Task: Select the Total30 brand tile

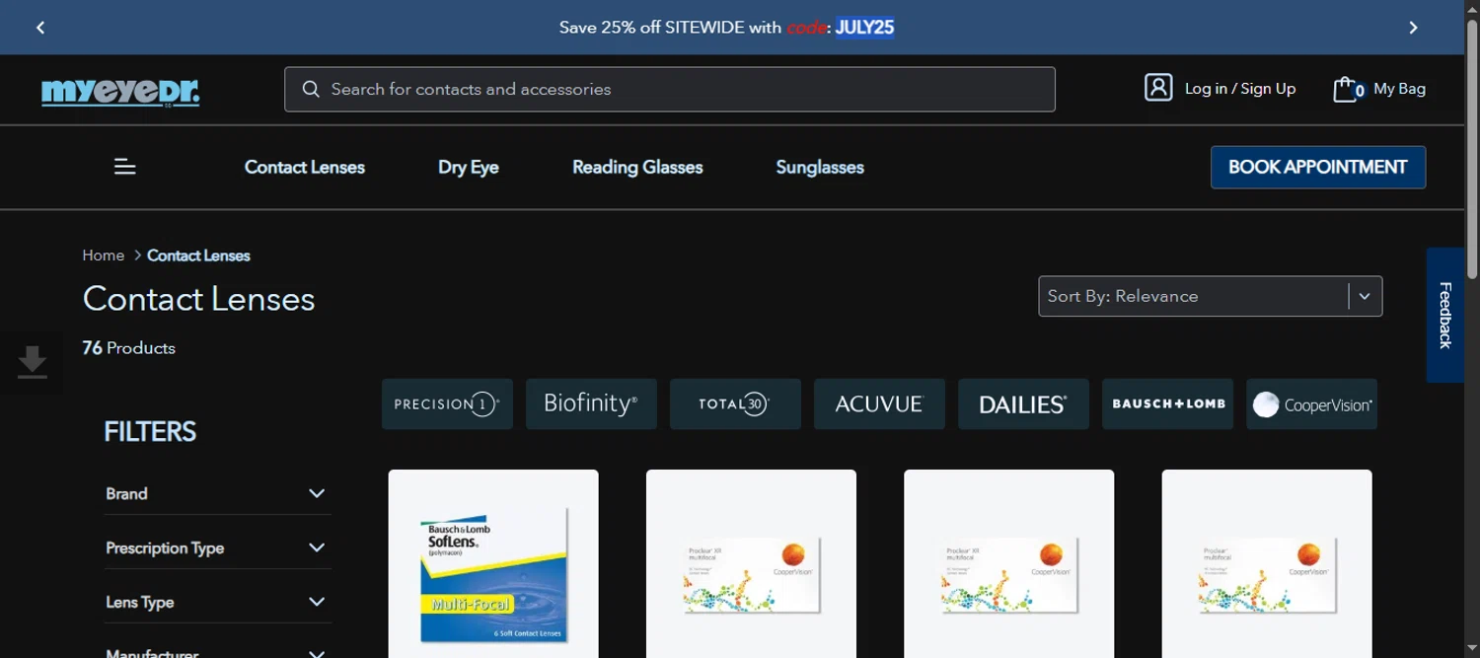Action: [735, 403]
